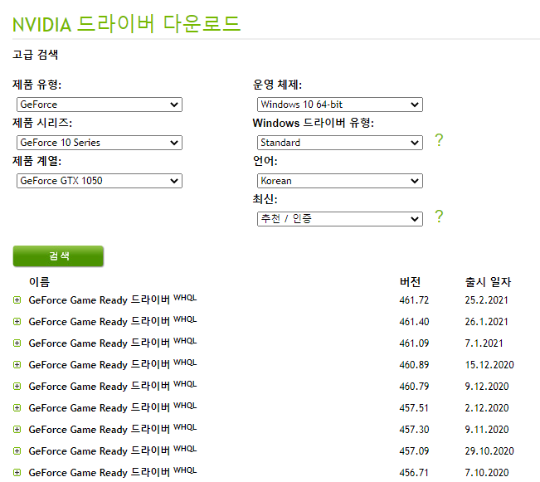This screenshot has width=540, height=482.
Task: Open Game Ready driver dated 29.10.2020
Action: [113, 450]
